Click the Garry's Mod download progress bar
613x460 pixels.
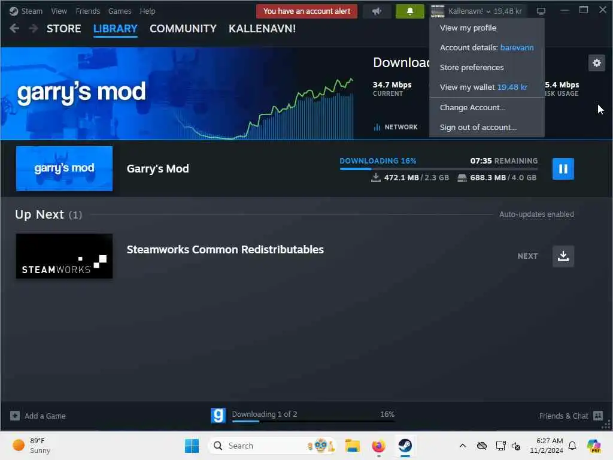[439, 169]
